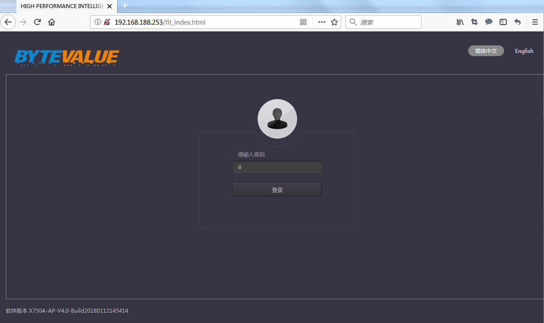Go to the browser home page
The width and height of the screenshot is (544, 323).
coord(52,22)
